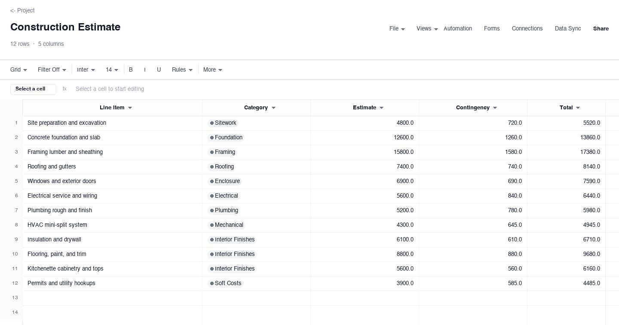Select the Sitework category tag
The image size is (619, 325).
(223, 123)
